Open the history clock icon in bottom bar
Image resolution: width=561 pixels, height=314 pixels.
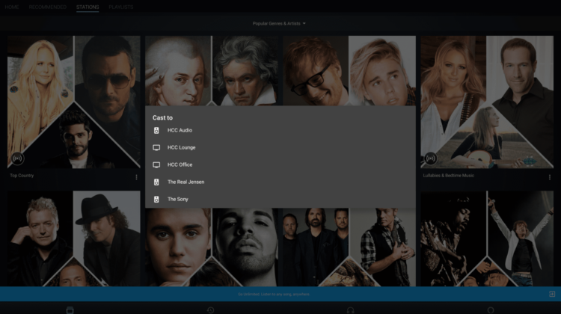pos(210,310)
